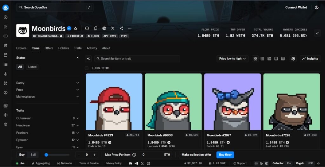Click the OpenSea logo icon

pos(6,8)
